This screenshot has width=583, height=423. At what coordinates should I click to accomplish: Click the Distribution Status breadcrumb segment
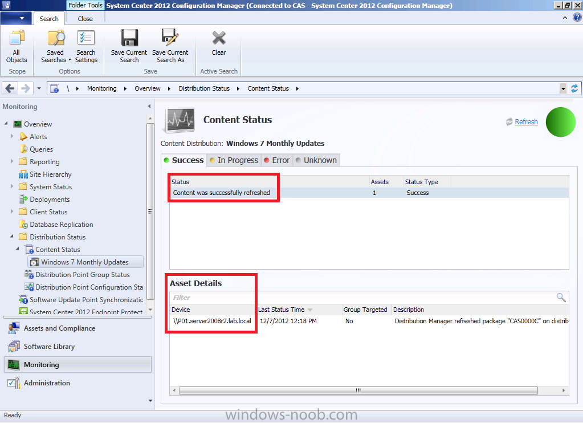204,88
